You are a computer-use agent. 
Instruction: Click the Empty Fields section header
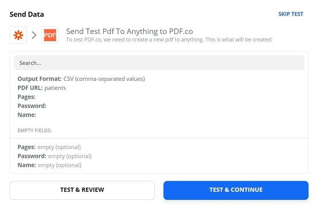[35, 131]
